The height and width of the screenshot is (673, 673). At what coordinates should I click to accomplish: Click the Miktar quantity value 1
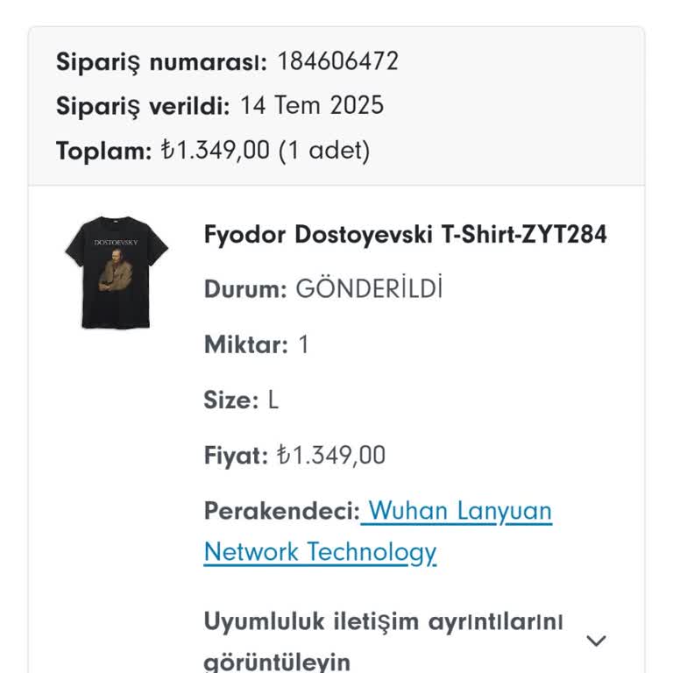[x=303, y=344]
